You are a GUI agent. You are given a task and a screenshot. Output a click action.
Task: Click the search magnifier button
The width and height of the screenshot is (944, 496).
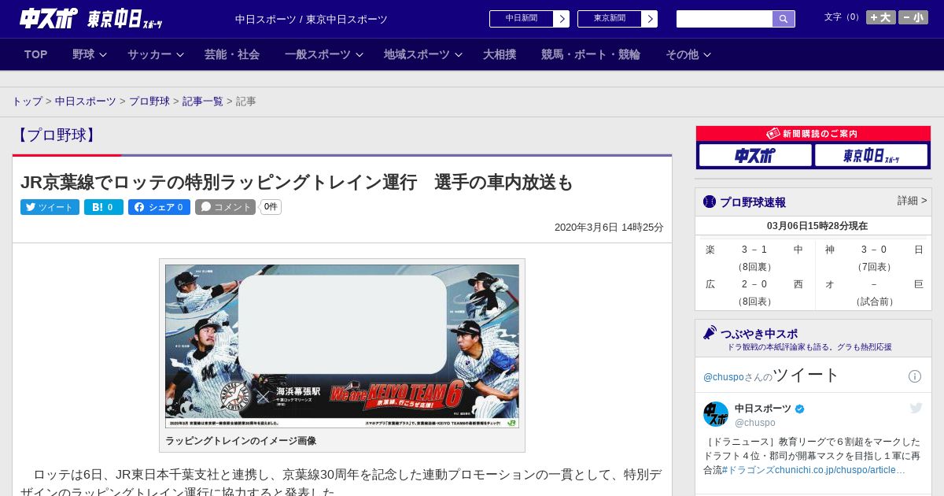pos(784,19)
